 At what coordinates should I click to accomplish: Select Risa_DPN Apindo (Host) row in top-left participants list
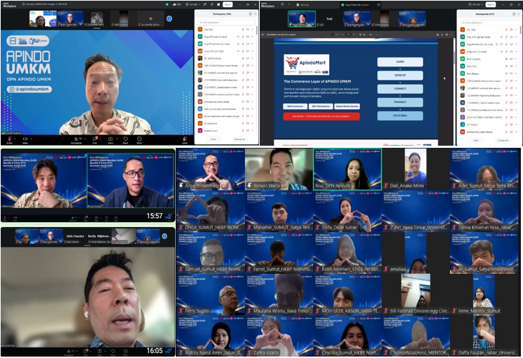point(226,36)
